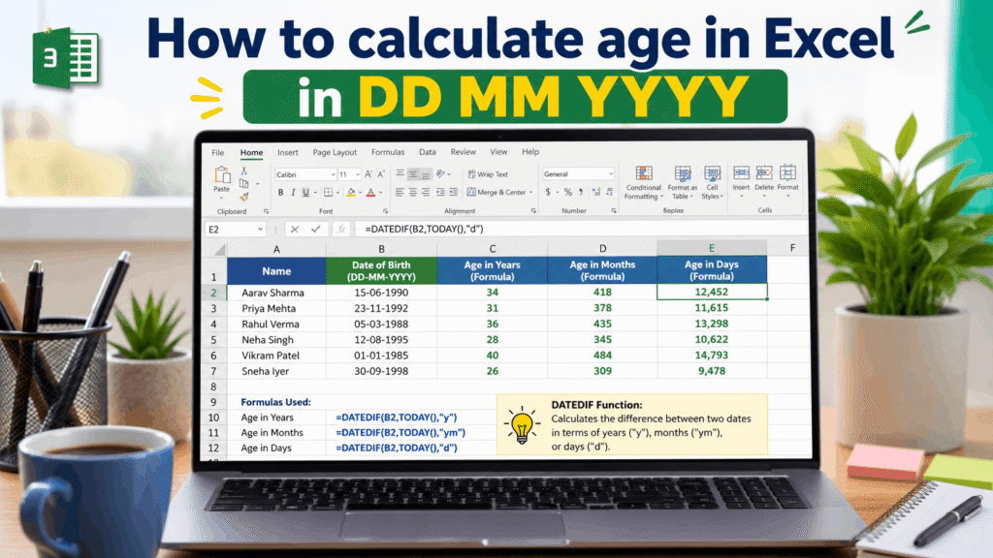Toggle Middle Align
The width and height of the screenshot is (993, 558).
click(412, 173)
